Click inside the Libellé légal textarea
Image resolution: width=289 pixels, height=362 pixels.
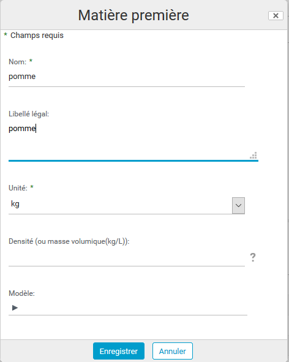coord(133,141)
